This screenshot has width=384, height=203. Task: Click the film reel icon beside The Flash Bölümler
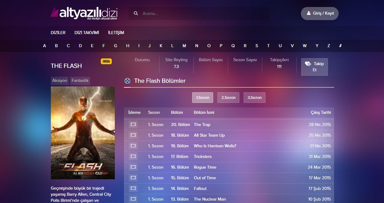(128, 81)
